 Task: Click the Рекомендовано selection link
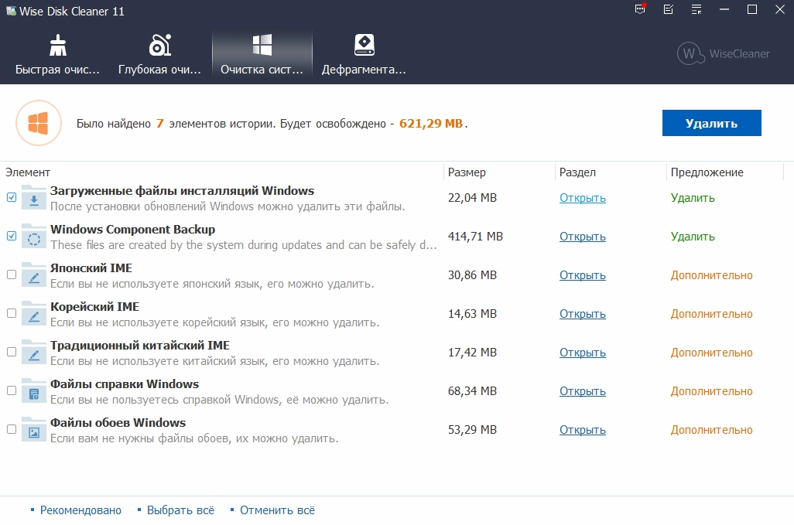pyautogui.click(x=80, y=510)
